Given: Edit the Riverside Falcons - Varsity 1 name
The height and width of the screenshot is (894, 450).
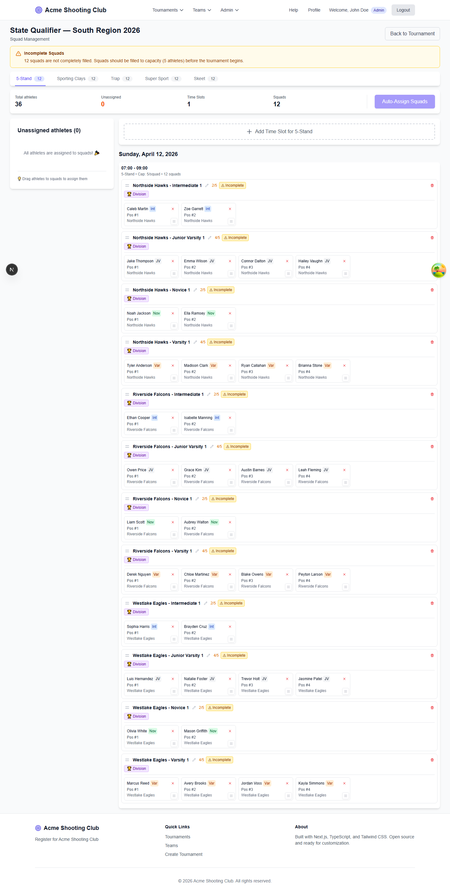Looking at the screenshot, I should click(x=197, y=551).
